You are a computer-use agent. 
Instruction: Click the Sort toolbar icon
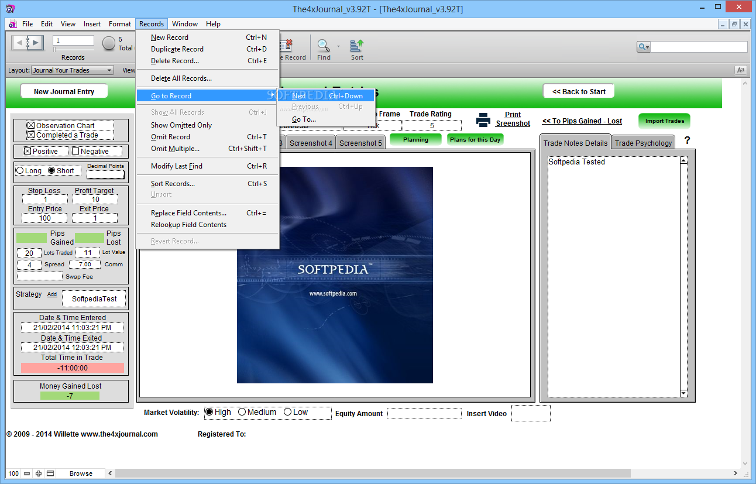pos(357,45)
